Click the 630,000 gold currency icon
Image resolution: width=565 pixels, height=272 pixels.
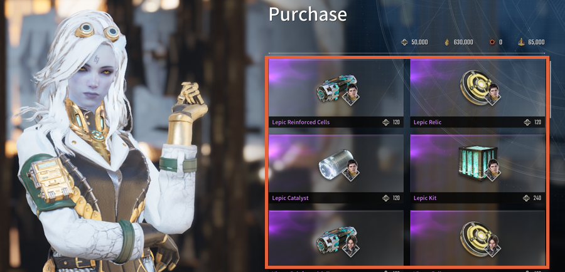(x=447, y=42)
